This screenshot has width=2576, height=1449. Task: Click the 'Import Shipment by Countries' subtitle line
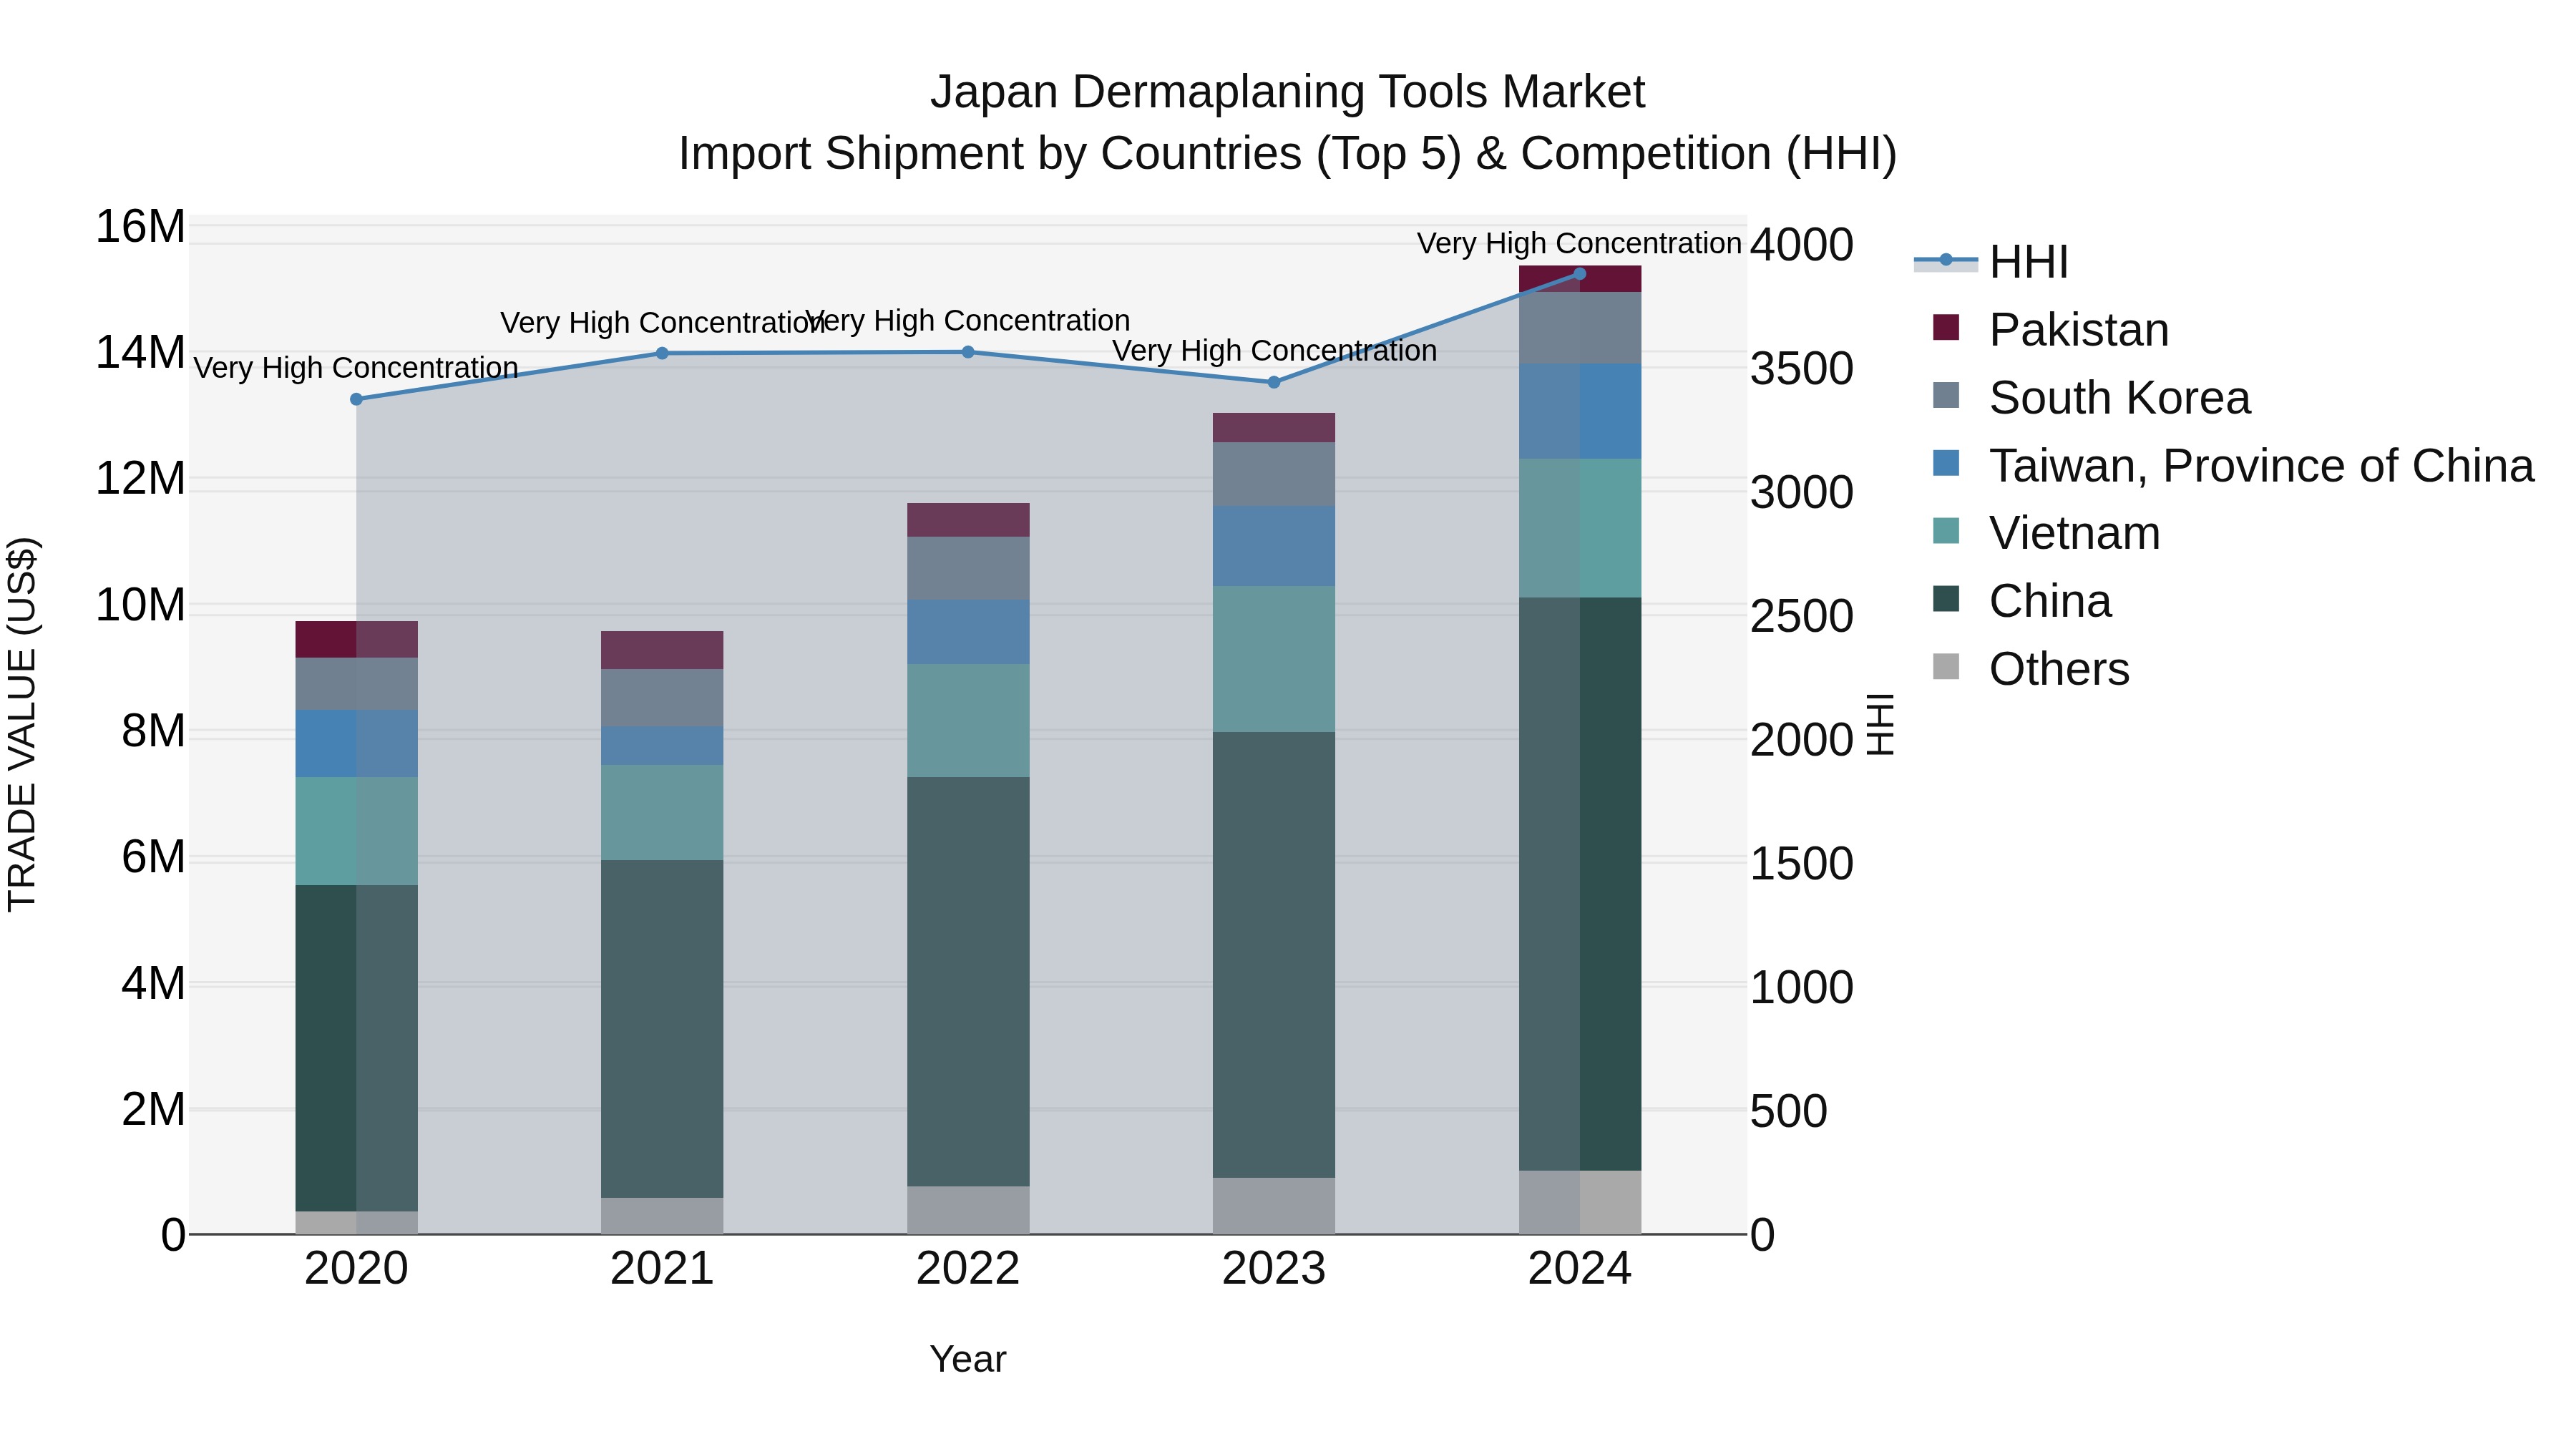tap(1288, 155)
